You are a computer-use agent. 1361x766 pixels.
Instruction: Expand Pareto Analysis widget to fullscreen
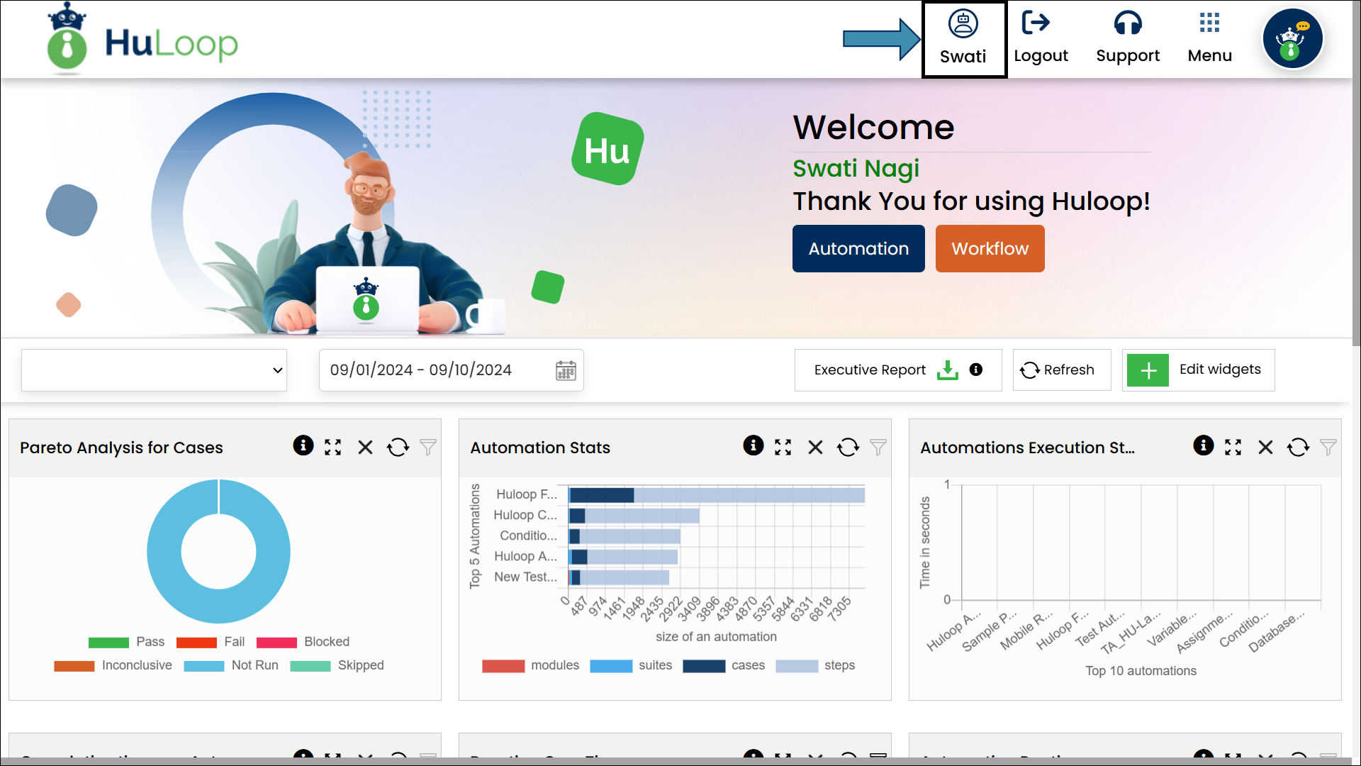(332, 447)
